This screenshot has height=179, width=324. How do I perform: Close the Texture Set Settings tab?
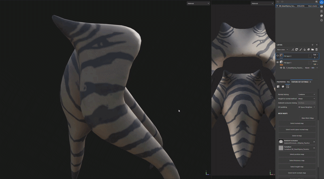tap(310, 82)
